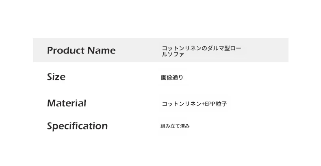Click the word "Name" in the heading
The width and height of the screenshot is (321, 166).
point(101,51)
